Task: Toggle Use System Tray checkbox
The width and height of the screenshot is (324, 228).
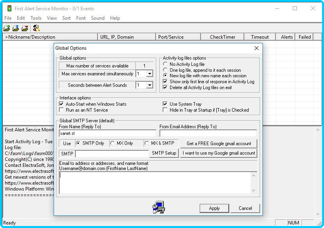Action: (165, 104)
